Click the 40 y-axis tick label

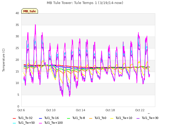pyautogui.click(x=17, y=13)
